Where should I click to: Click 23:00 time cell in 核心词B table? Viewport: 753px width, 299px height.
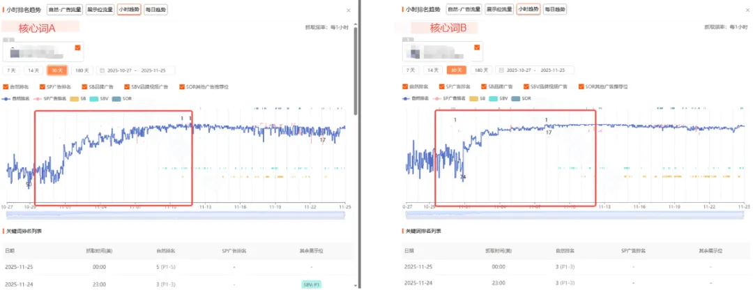[x=499, y=284]
